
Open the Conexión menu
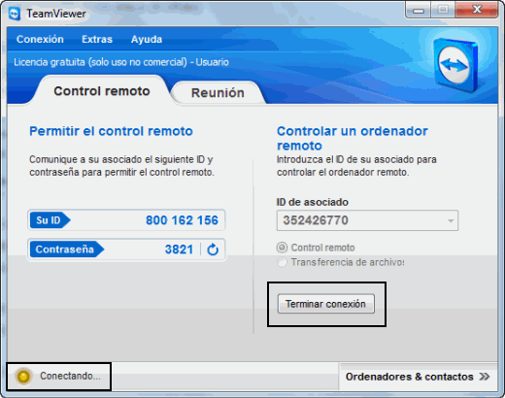point(40,39)
